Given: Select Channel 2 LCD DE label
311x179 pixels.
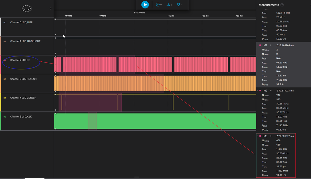Looking at the screenshot, I should point(20,60).
